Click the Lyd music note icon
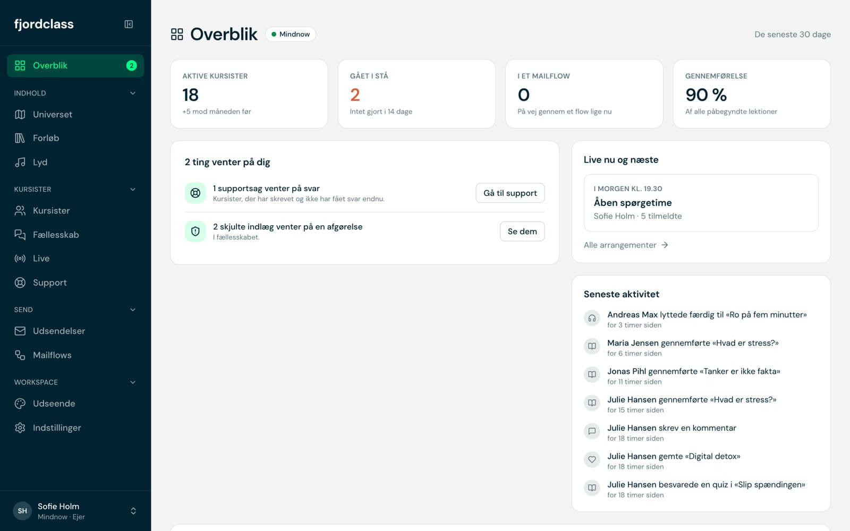Screen dimensions: 850x531 pyautogui.click(x=20, y=162)
